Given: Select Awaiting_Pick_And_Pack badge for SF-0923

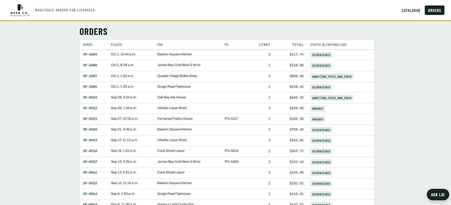Looking at the screenshot, I should coord(332,98).
